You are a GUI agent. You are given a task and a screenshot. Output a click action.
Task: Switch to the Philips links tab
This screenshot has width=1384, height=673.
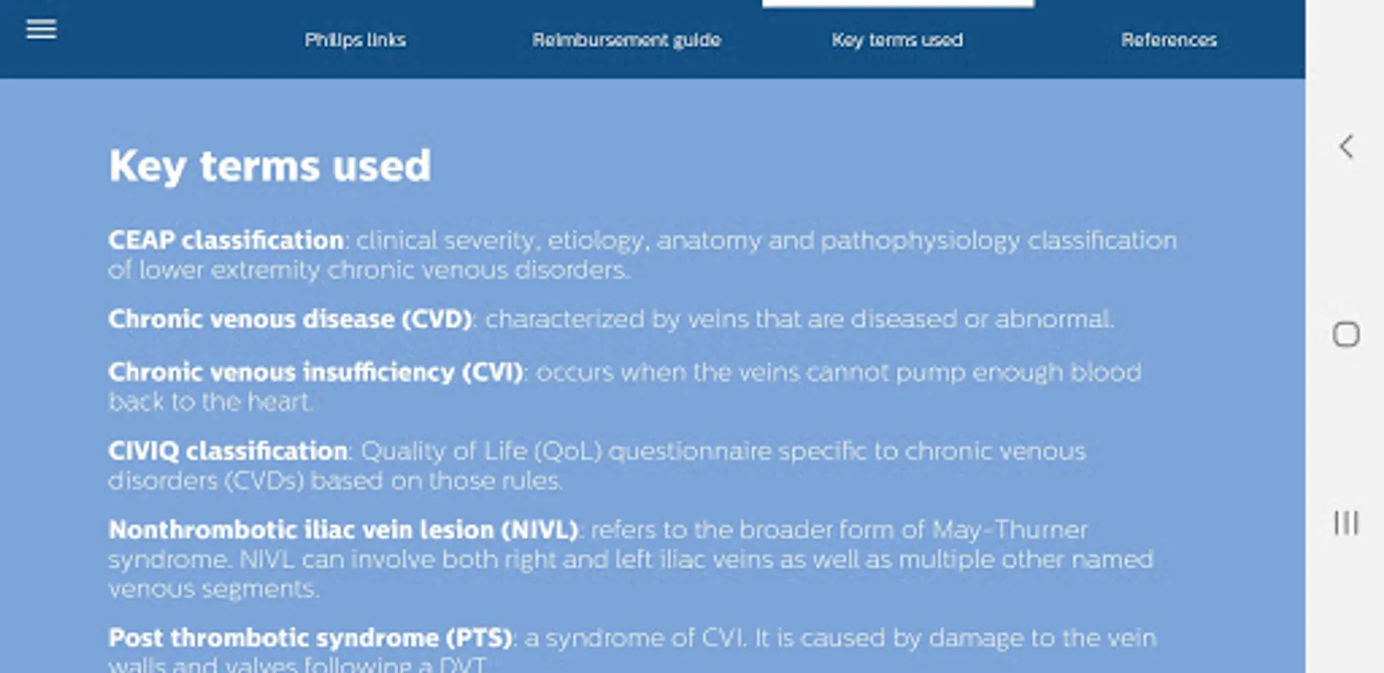click(355, 40)
